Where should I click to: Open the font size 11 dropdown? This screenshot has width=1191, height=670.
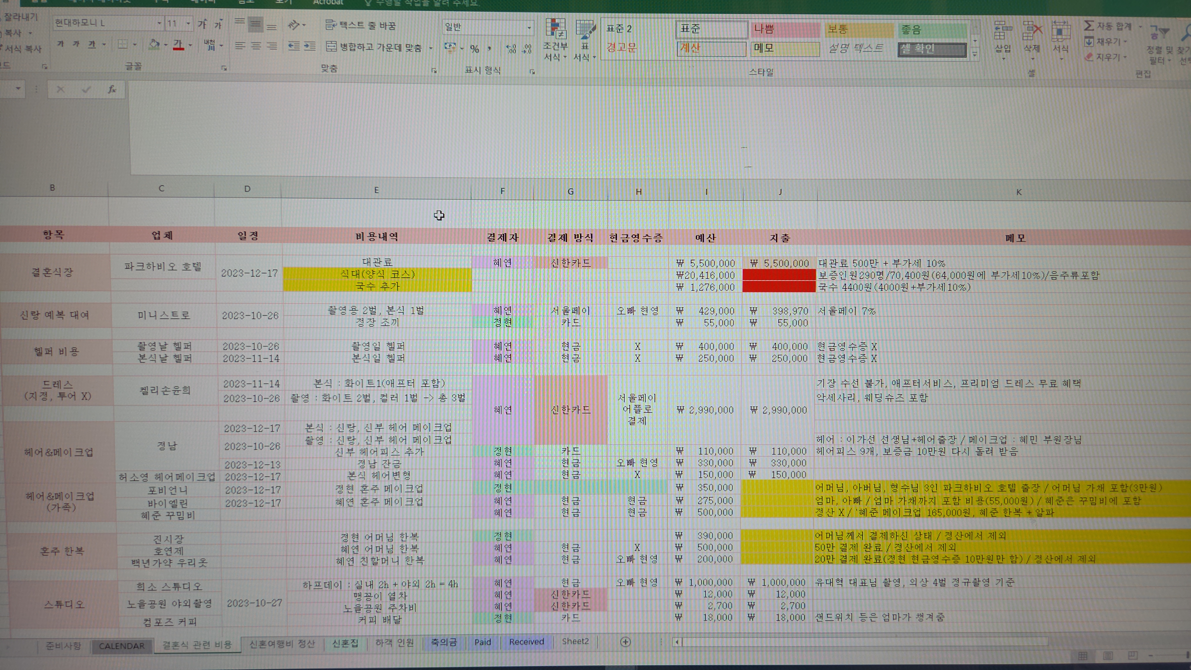point(188,23)
